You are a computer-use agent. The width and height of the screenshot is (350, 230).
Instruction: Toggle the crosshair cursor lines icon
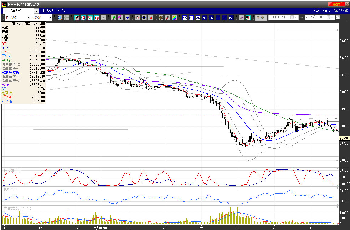(x=67, y=18)
